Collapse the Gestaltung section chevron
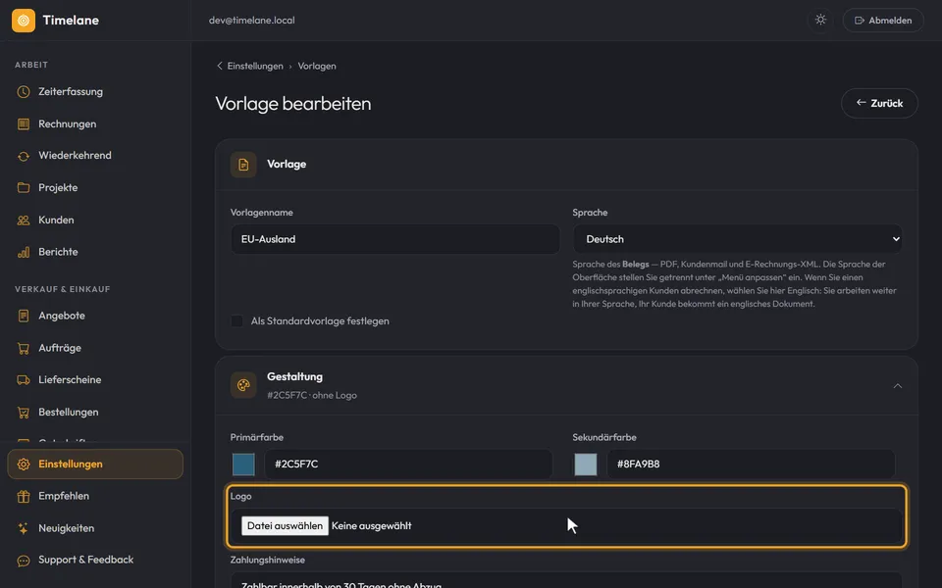The height and width of the screenshot is (588, 942). pyautogui.click(x=898, y=386)
